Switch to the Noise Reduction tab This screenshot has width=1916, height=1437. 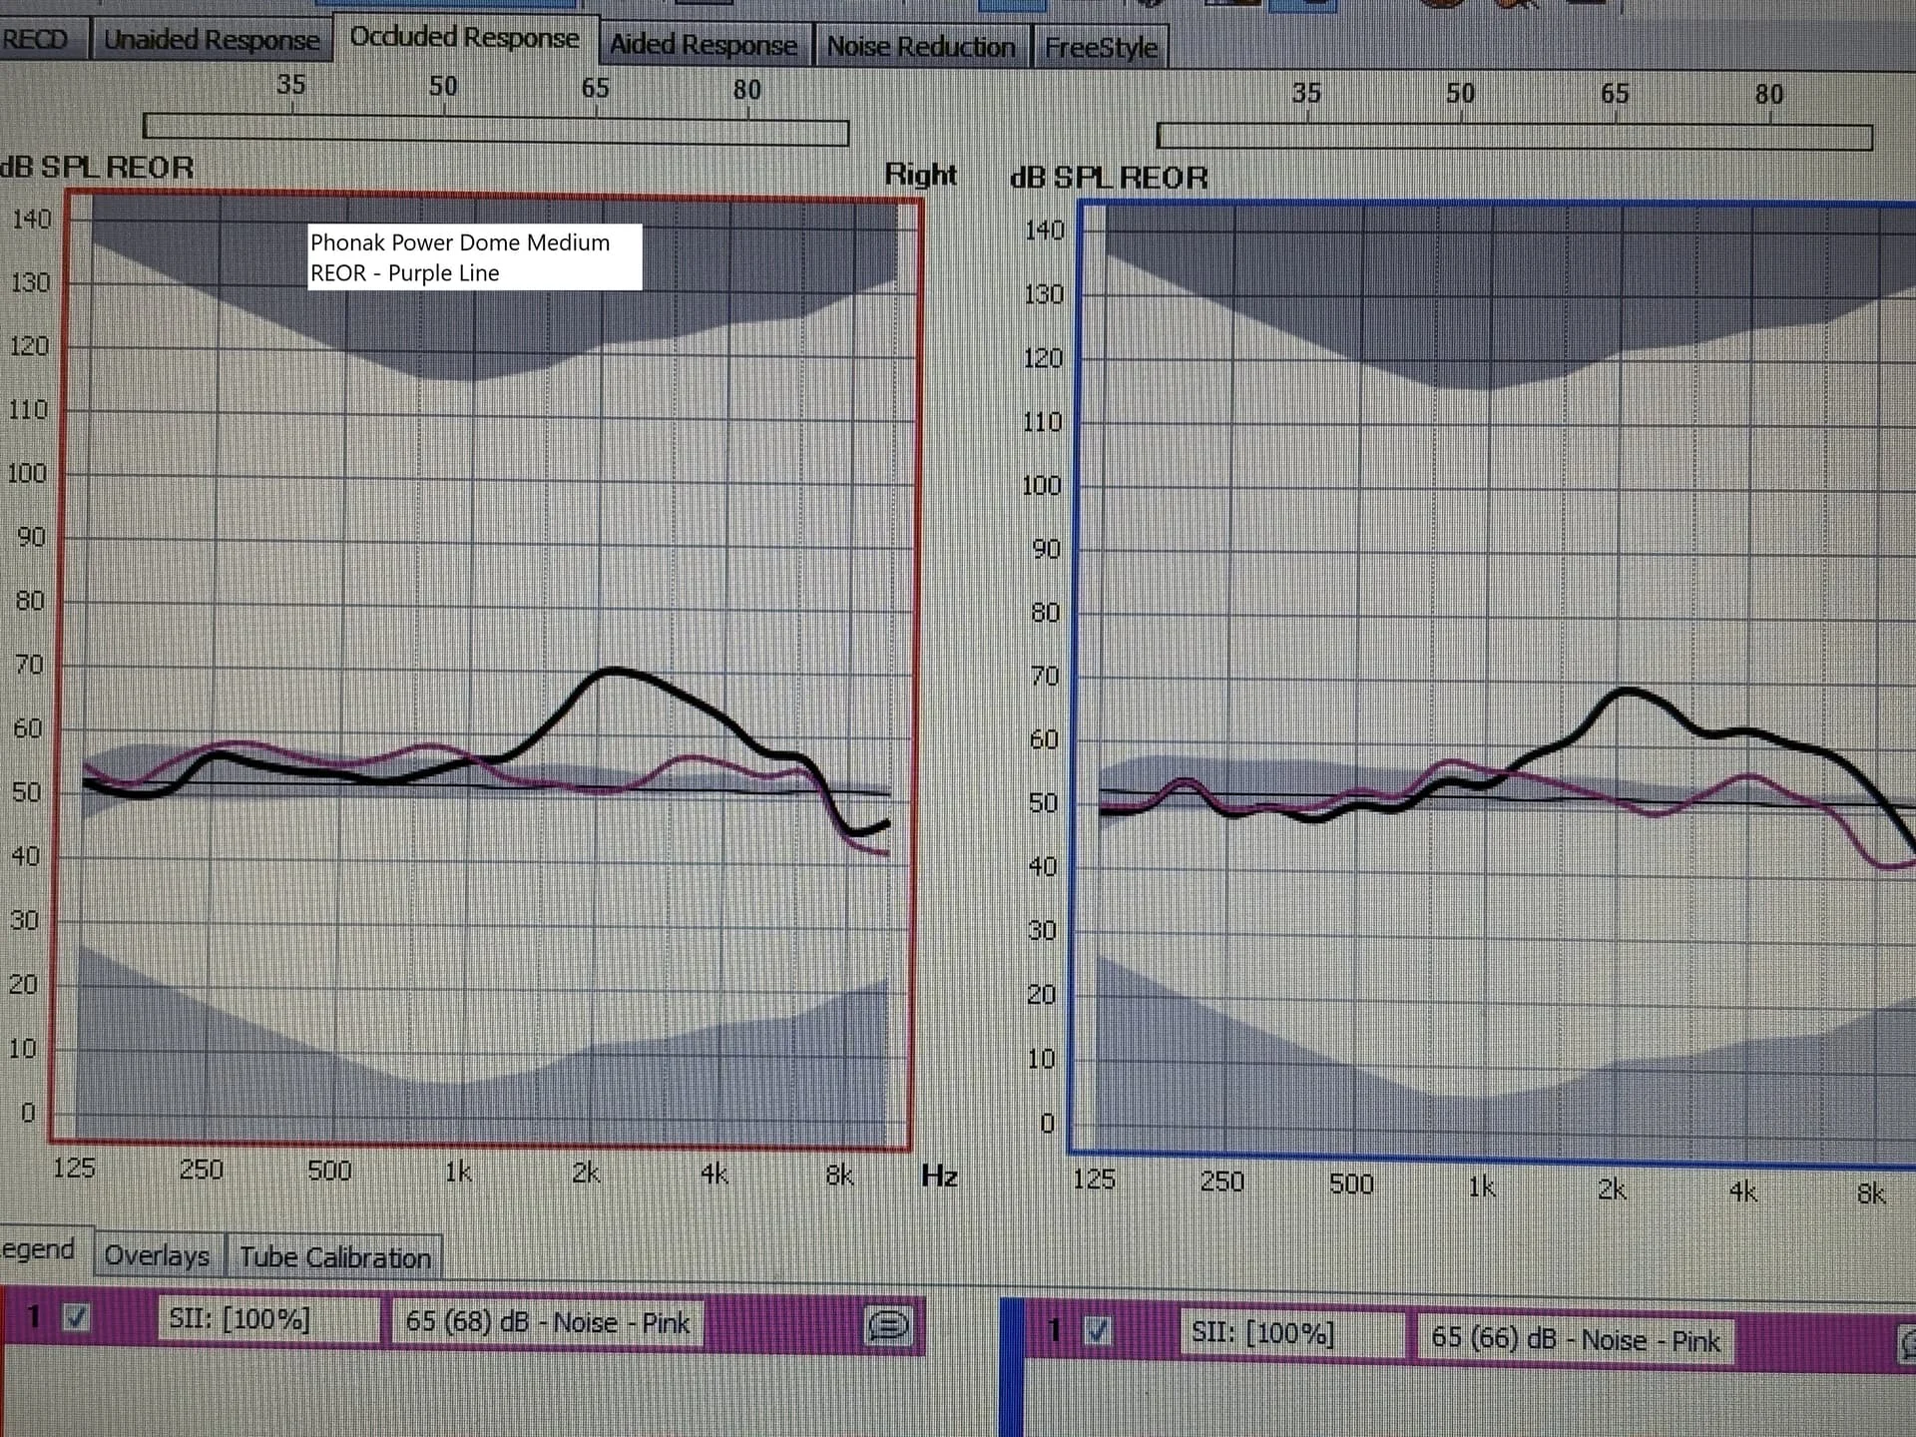[920, 47]
